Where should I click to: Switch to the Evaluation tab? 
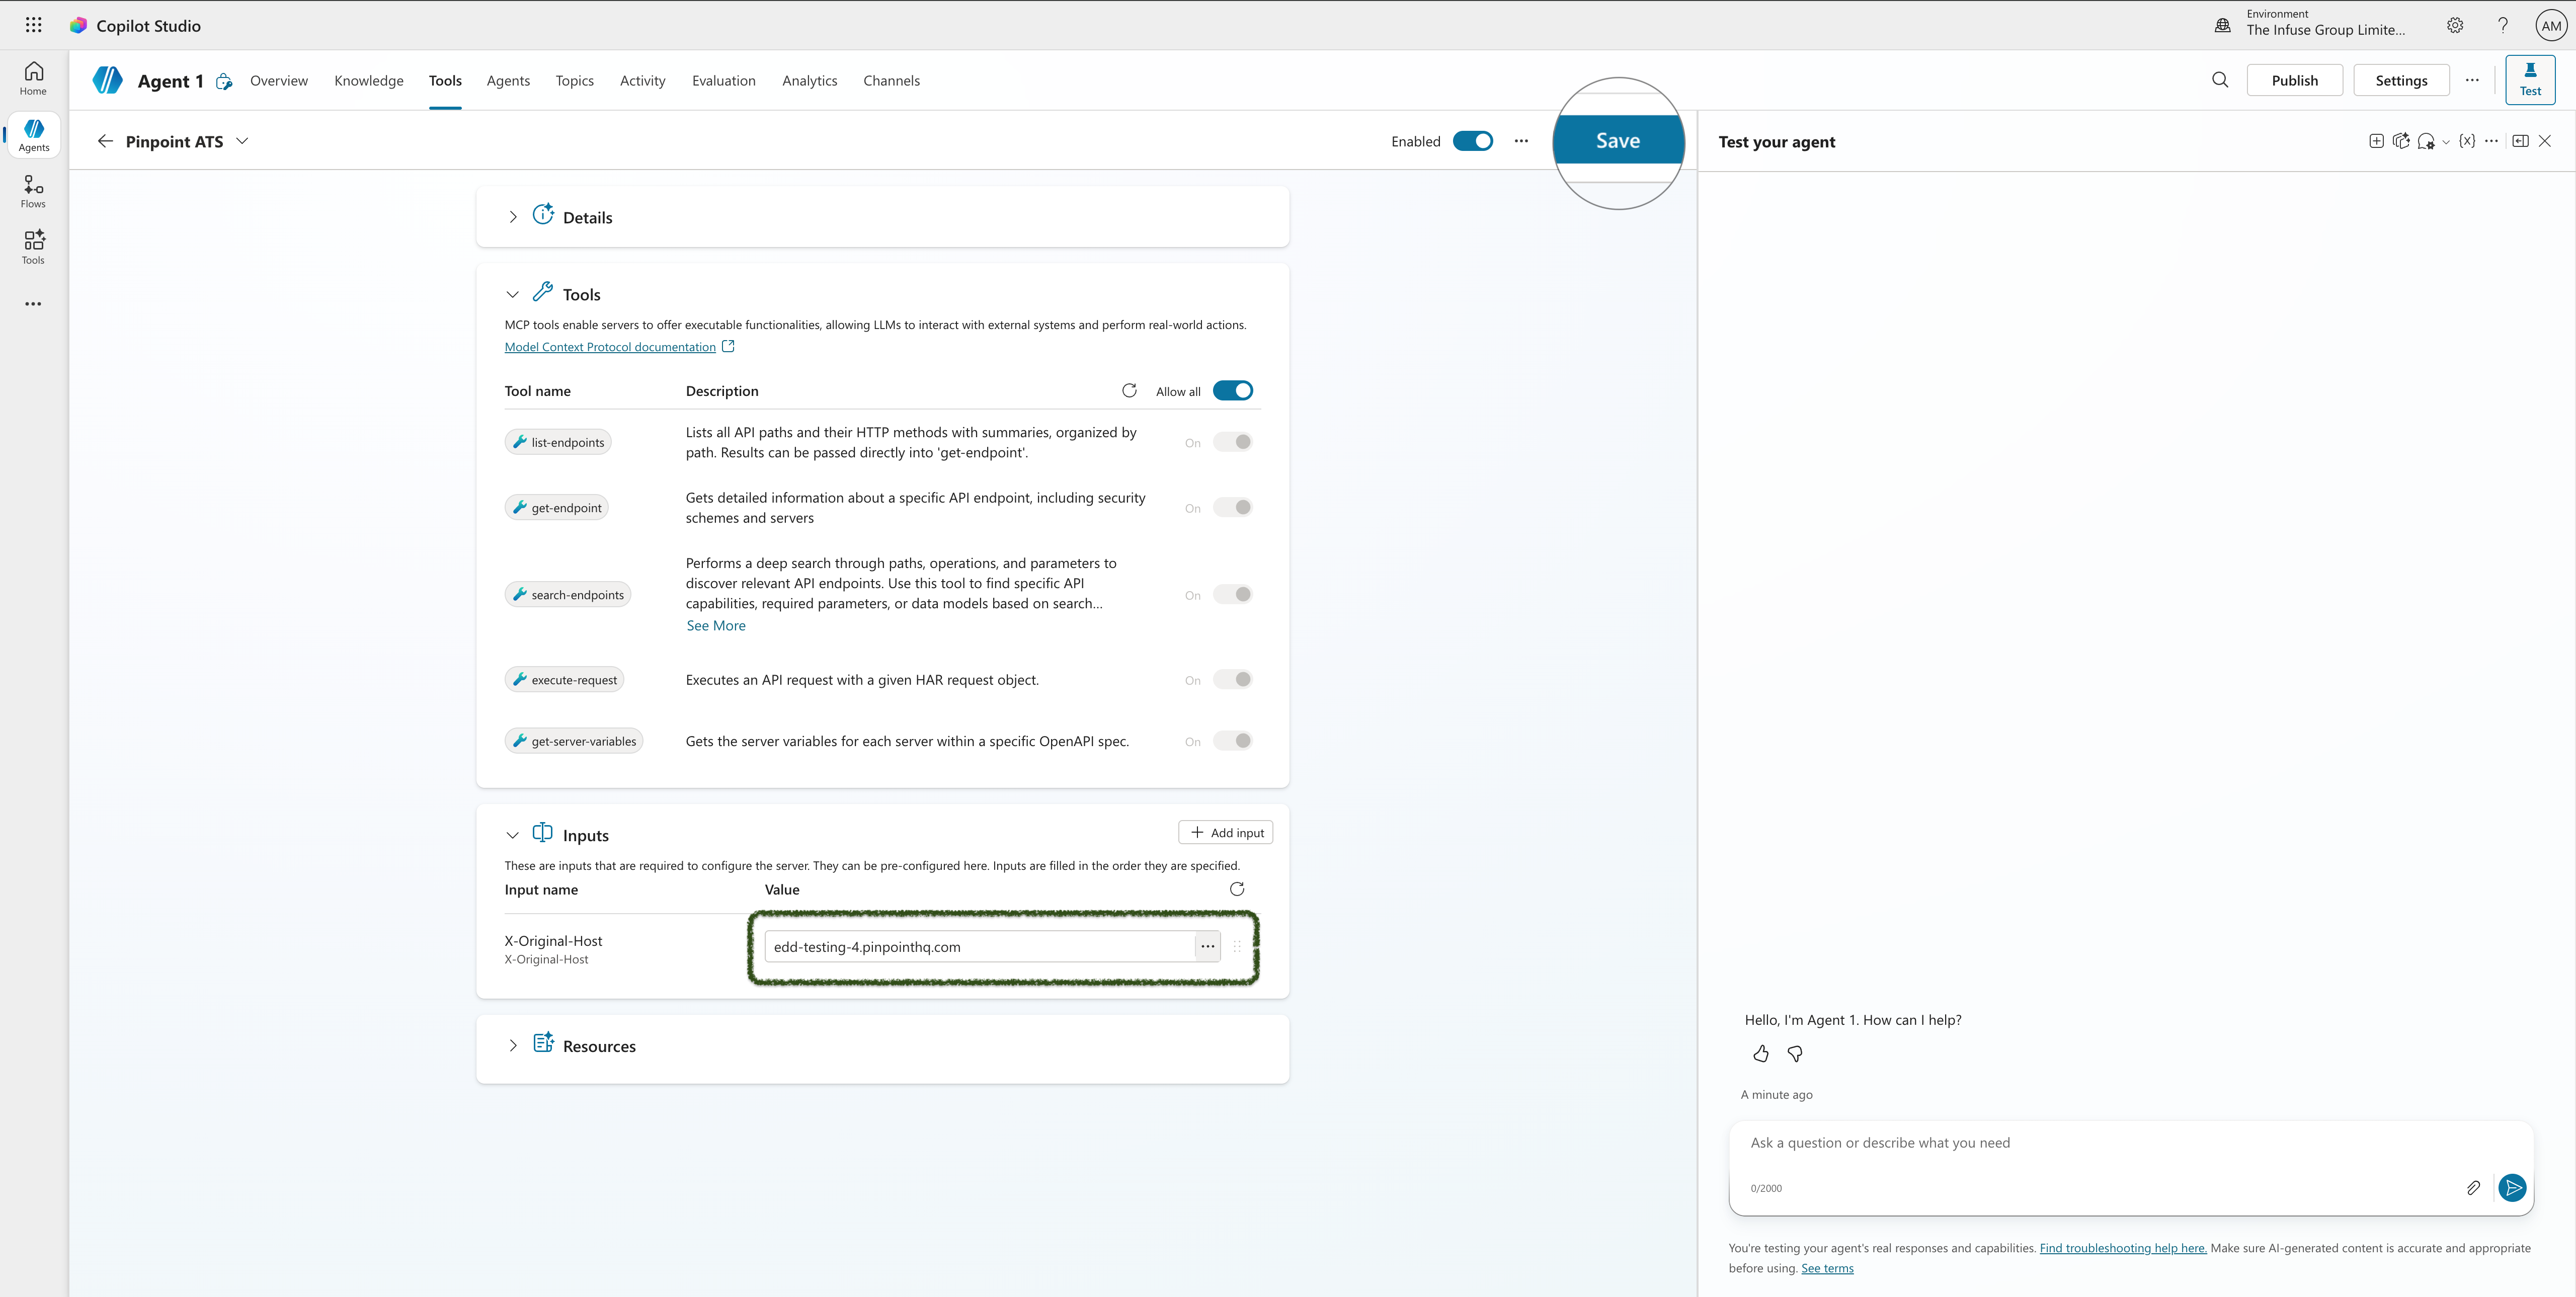724,81
